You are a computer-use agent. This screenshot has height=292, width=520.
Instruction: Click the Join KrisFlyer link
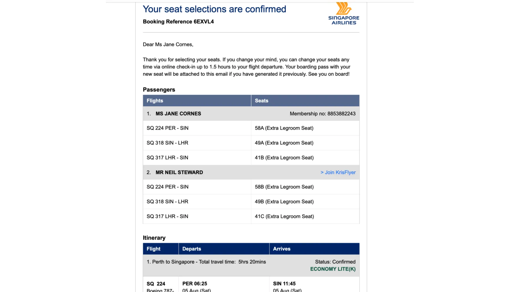tap(338, 172)
